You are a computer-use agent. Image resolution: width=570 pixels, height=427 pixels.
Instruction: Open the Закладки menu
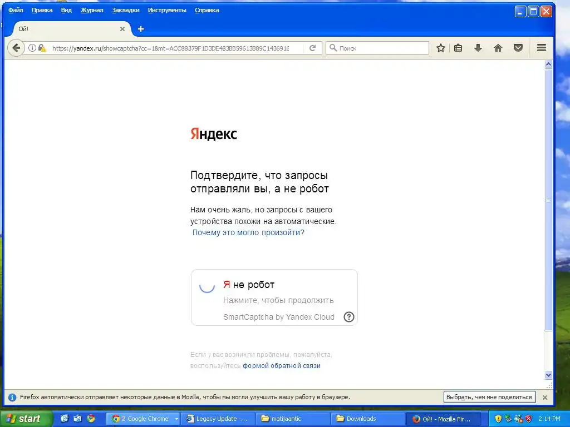click(125, 10)
